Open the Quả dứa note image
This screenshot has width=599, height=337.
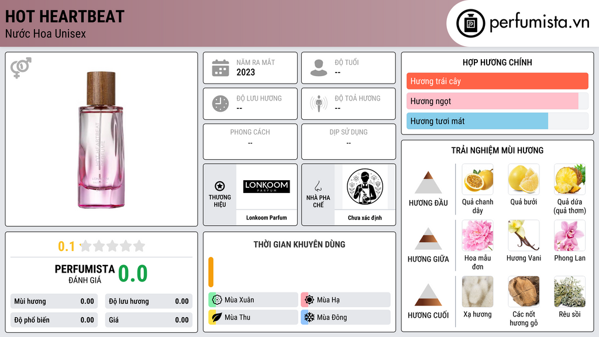click(570, 179)
